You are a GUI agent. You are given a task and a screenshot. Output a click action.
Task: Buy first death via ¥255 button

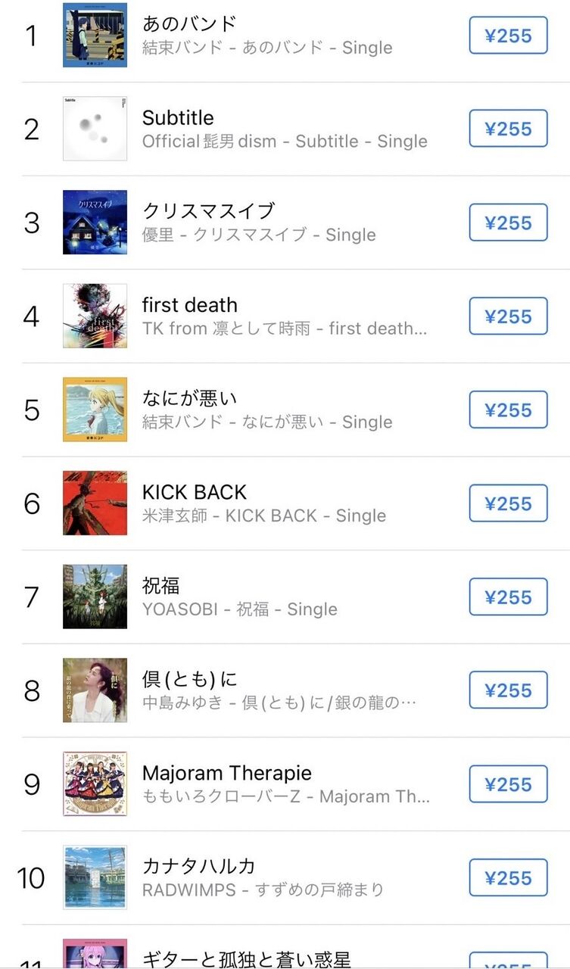[x=508, y=316]
